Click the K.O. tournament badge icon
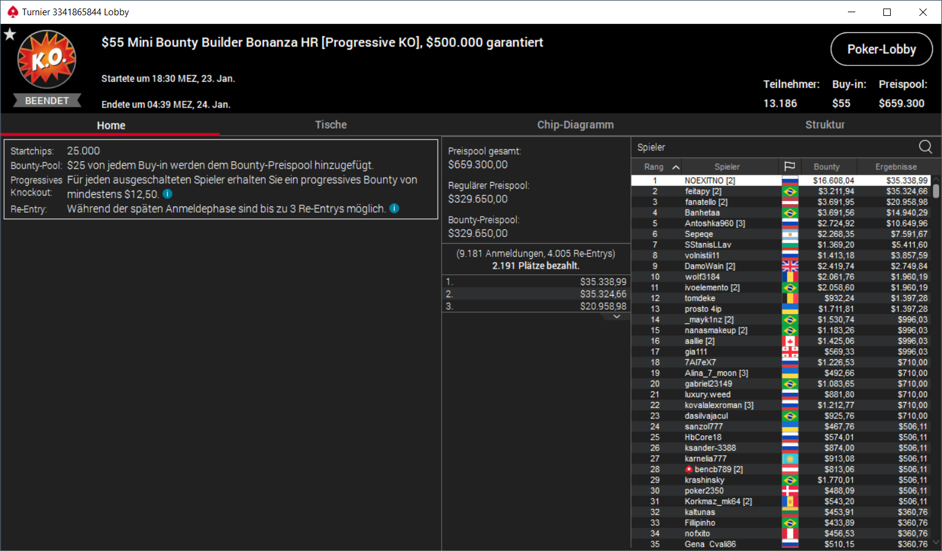 pyautogui.click(x=47, y=59)
